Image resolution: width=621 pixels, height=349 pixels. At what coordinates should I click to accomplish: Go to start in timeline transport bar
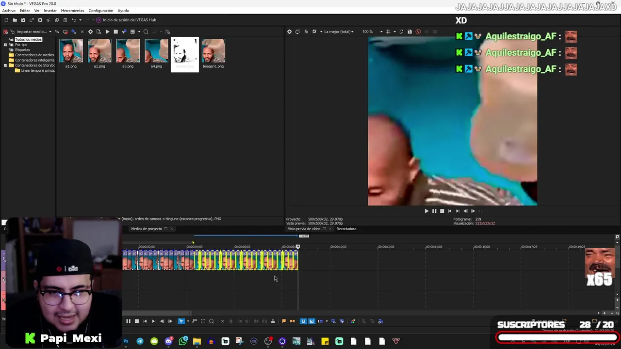click(145, 321)
